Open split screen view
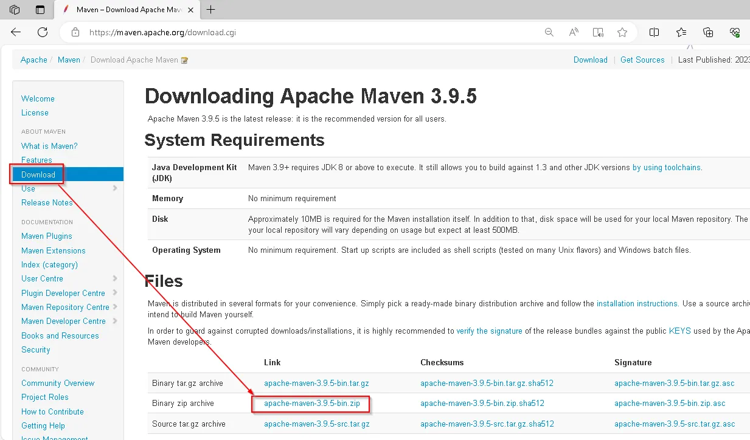750x440 pixels. [x=654, y=32]
